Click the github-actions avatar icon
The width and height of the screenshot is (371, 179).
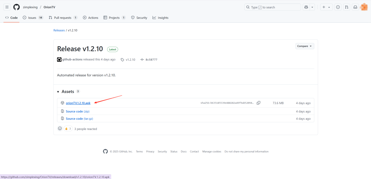(x=59, y=60)
